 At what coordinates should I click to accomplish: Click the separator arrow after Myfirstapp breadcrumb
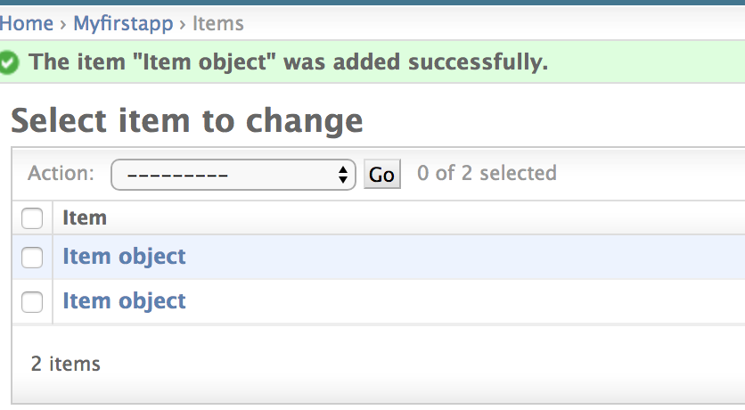[183, 24]
